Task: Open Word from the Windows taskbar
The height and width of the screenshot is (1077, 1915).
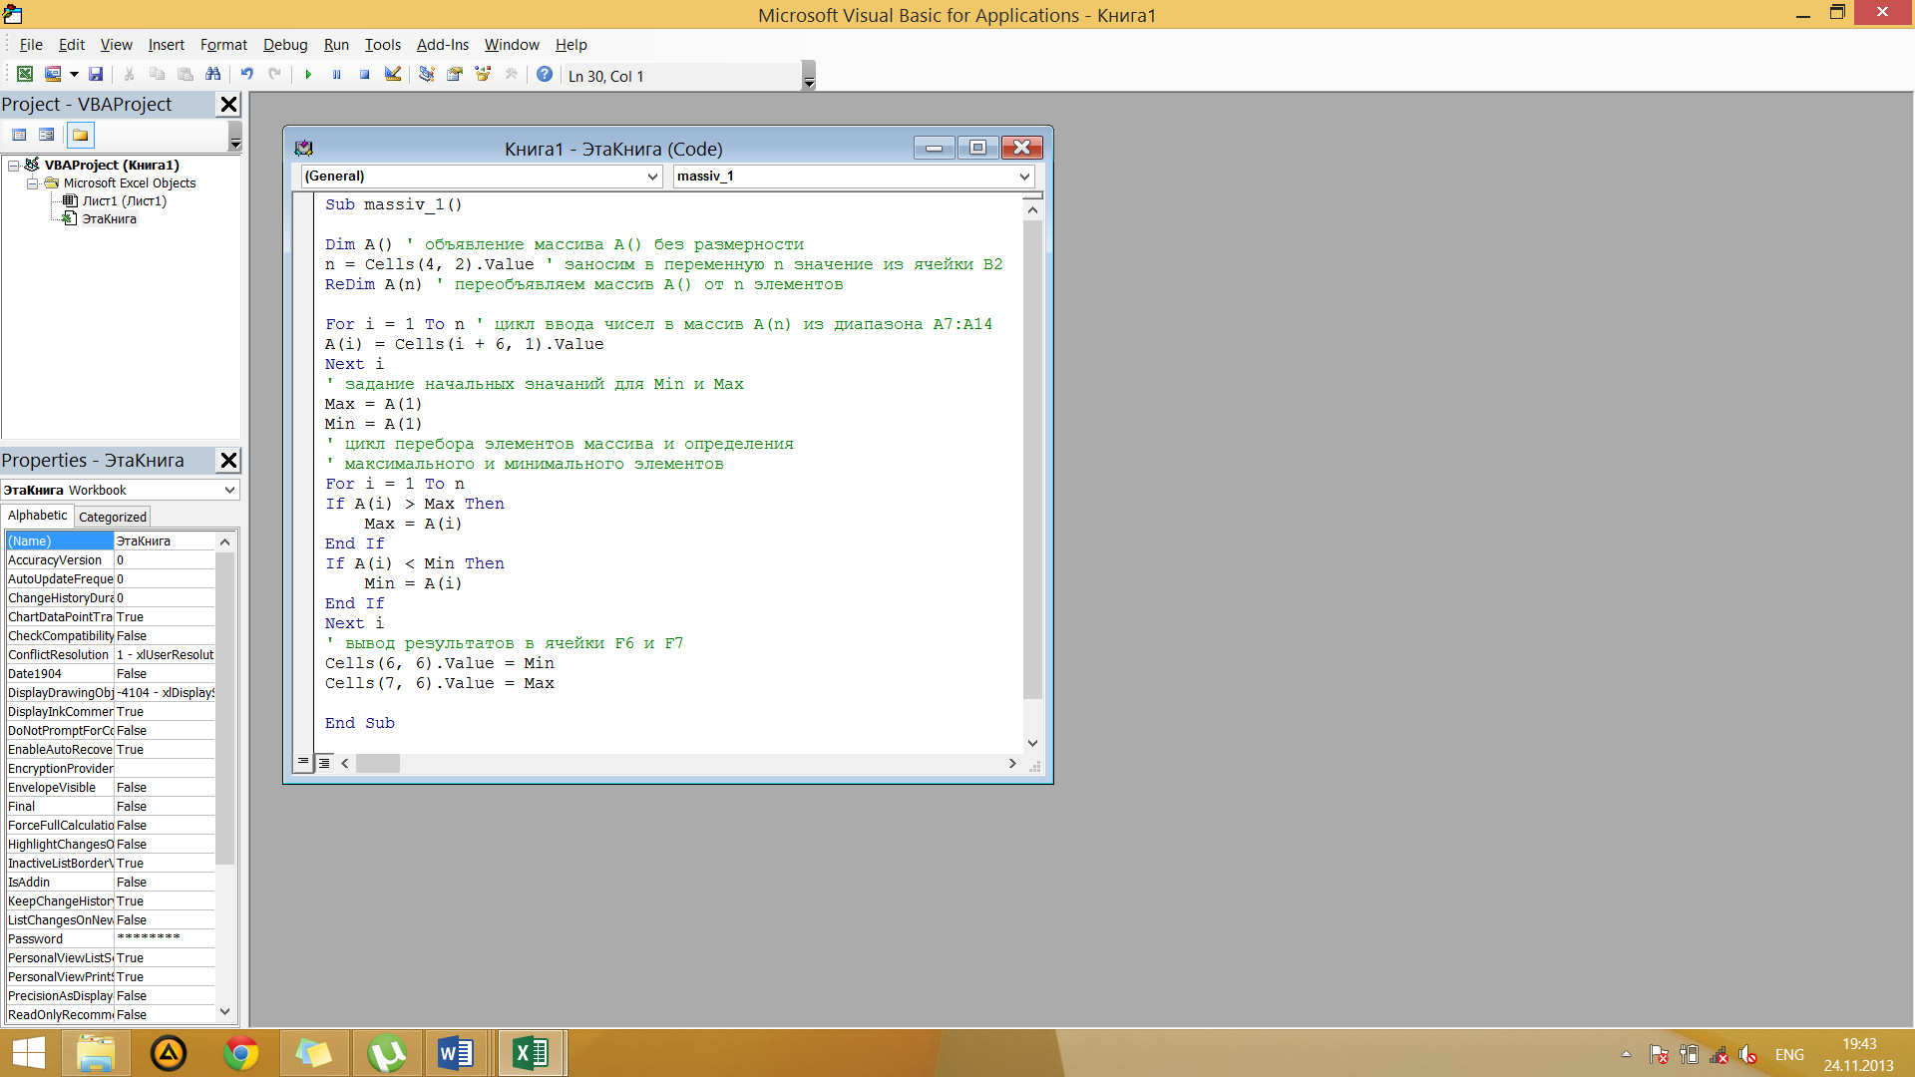Action: click(457, 1053)
